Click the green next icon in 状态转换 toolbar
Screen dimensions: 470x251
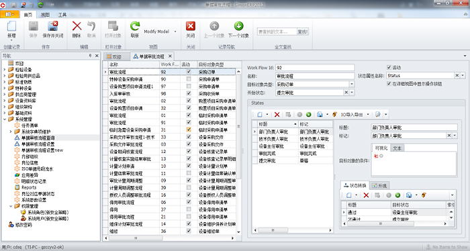397,195
